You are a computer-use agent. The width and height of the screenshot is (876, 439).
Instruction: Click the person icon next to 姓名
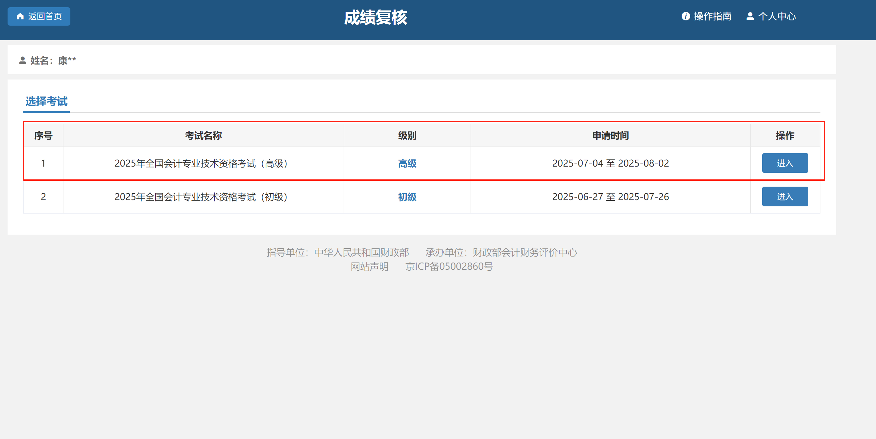[x=22, y=60]
